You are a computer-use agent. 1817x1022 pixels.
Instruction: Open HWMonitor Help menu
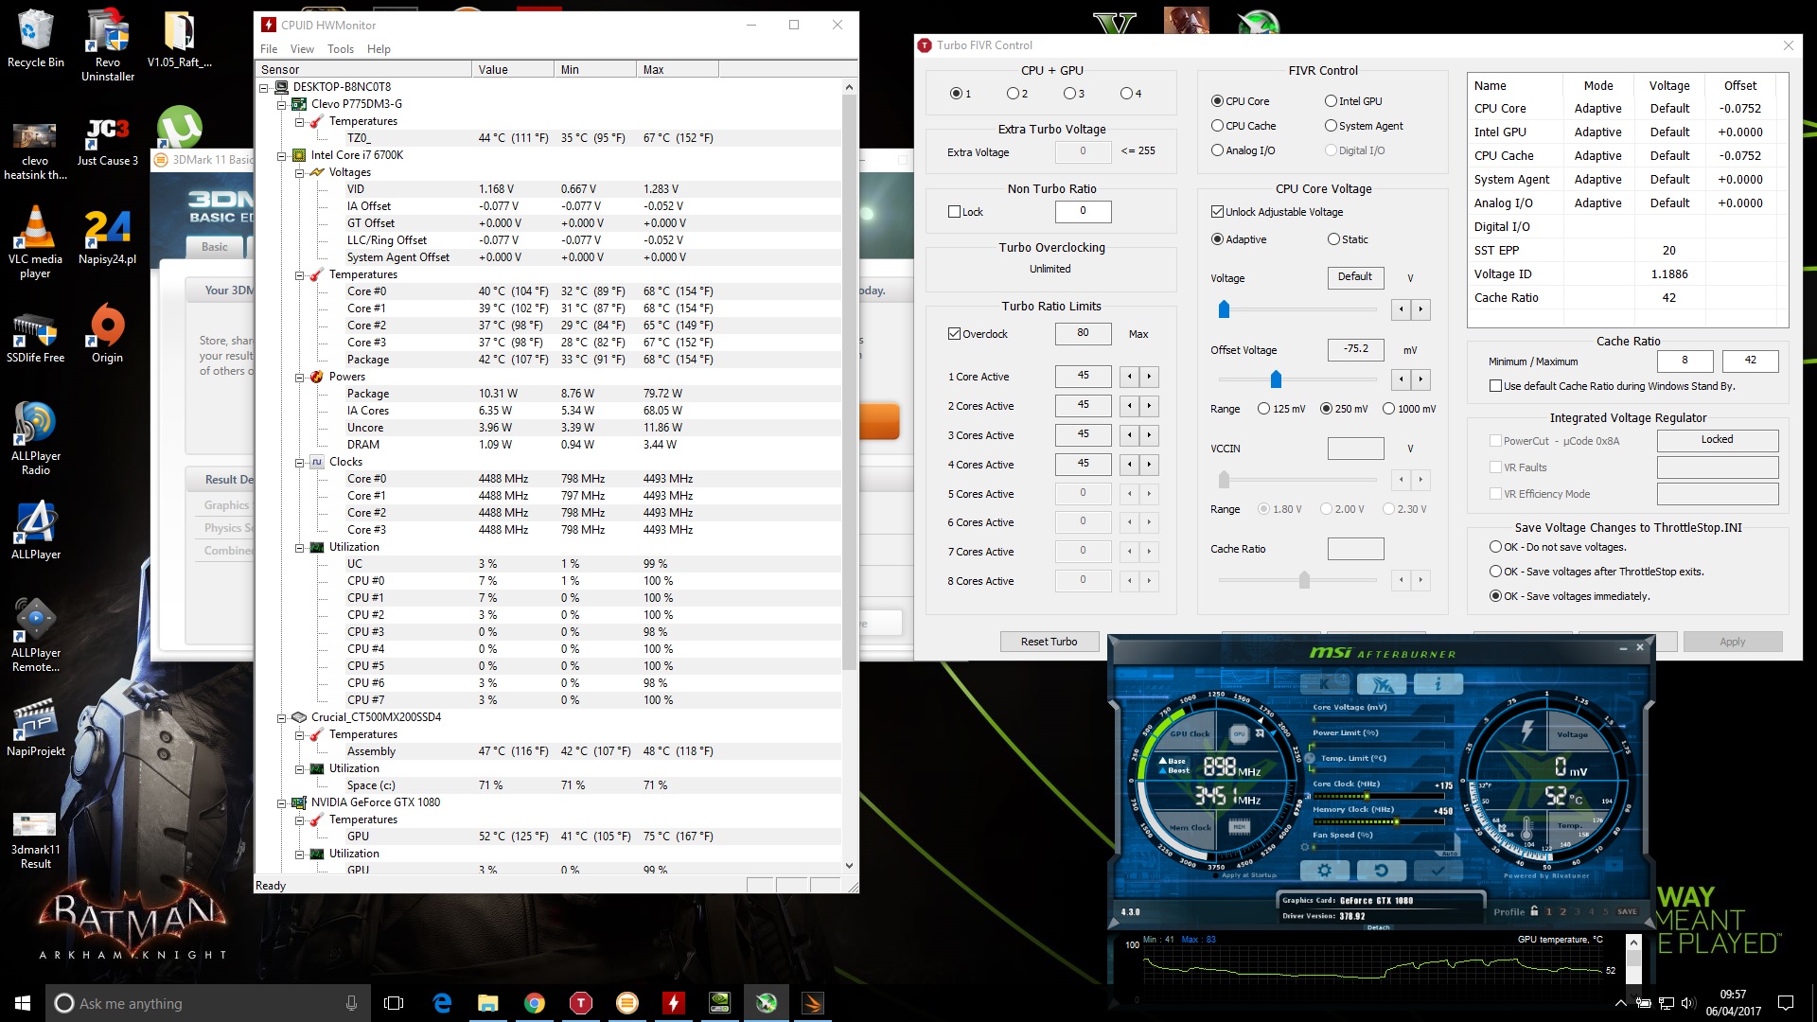(379, 49)
